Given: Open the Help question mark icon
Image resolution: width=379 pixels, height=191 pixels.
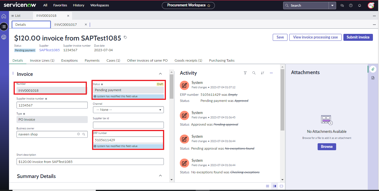Looking at the screenshot, I should point(351,5).
